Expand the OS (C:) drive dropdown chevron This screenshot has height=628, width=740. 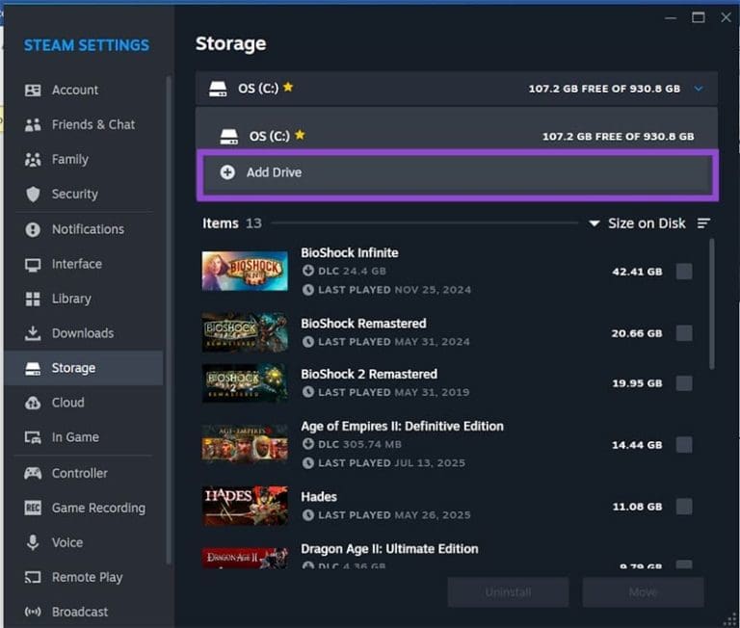699,89
